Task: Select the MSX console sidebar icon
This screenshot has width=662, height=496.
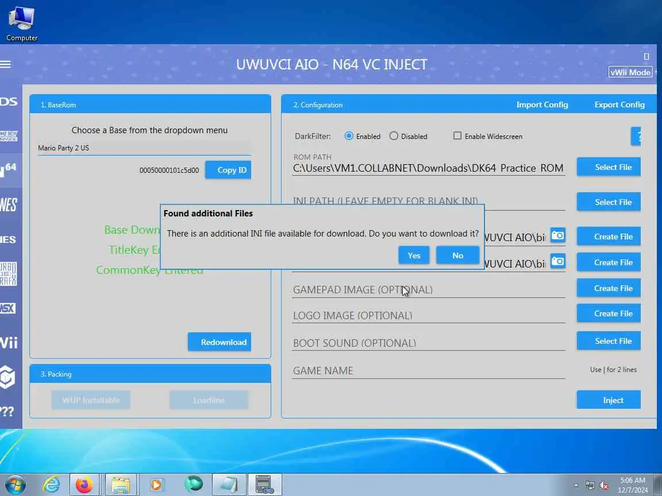Action: pyautogui.click(x=8, y=308)
